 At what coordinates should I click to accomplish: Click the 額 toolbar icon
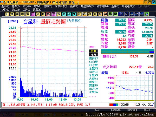90,14
